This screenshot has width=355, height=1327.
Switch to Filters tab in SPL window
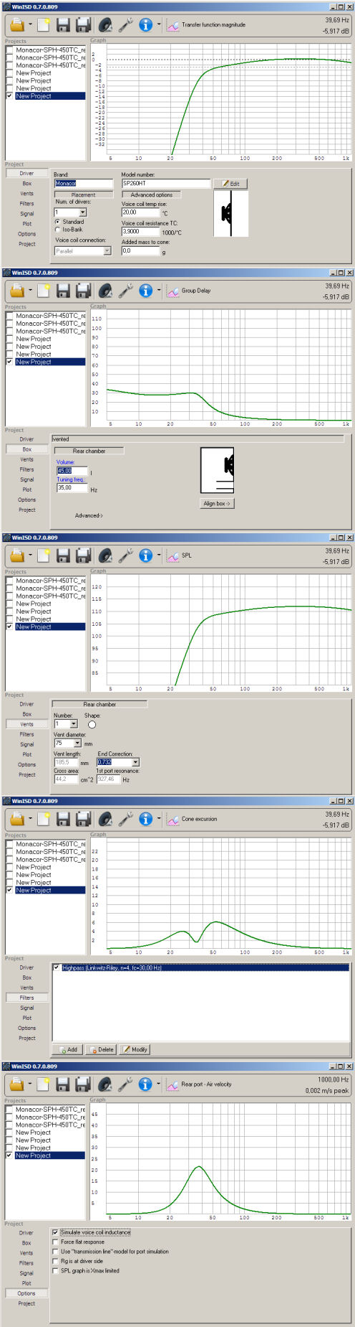26,734
